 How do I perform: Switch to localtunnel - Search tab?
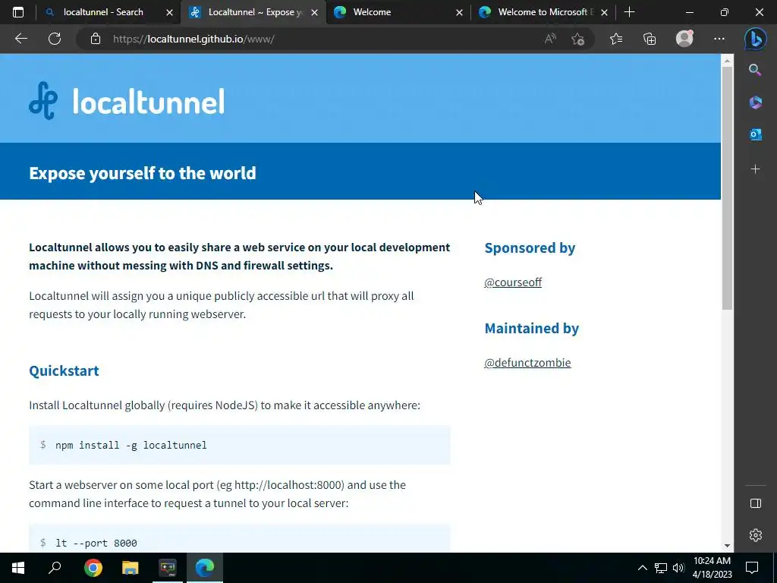103,12
